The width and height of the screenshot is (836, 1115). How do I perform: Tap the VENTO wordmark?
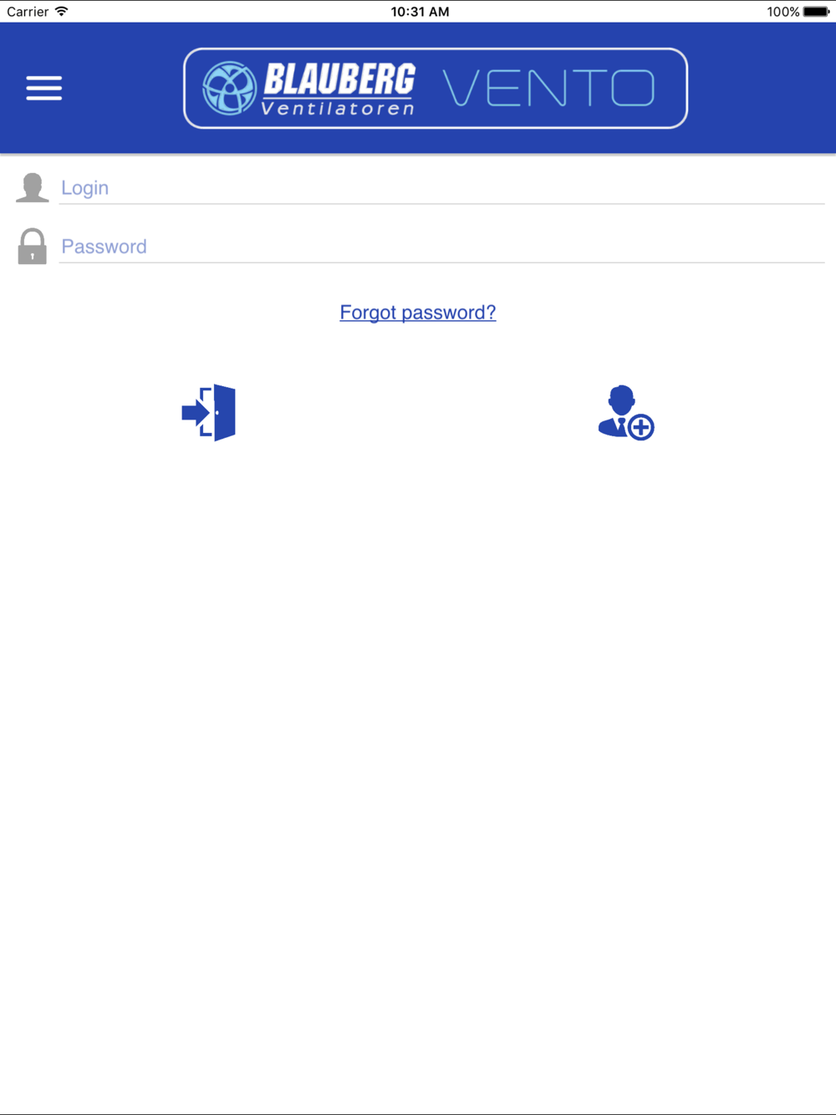point(548,88)
